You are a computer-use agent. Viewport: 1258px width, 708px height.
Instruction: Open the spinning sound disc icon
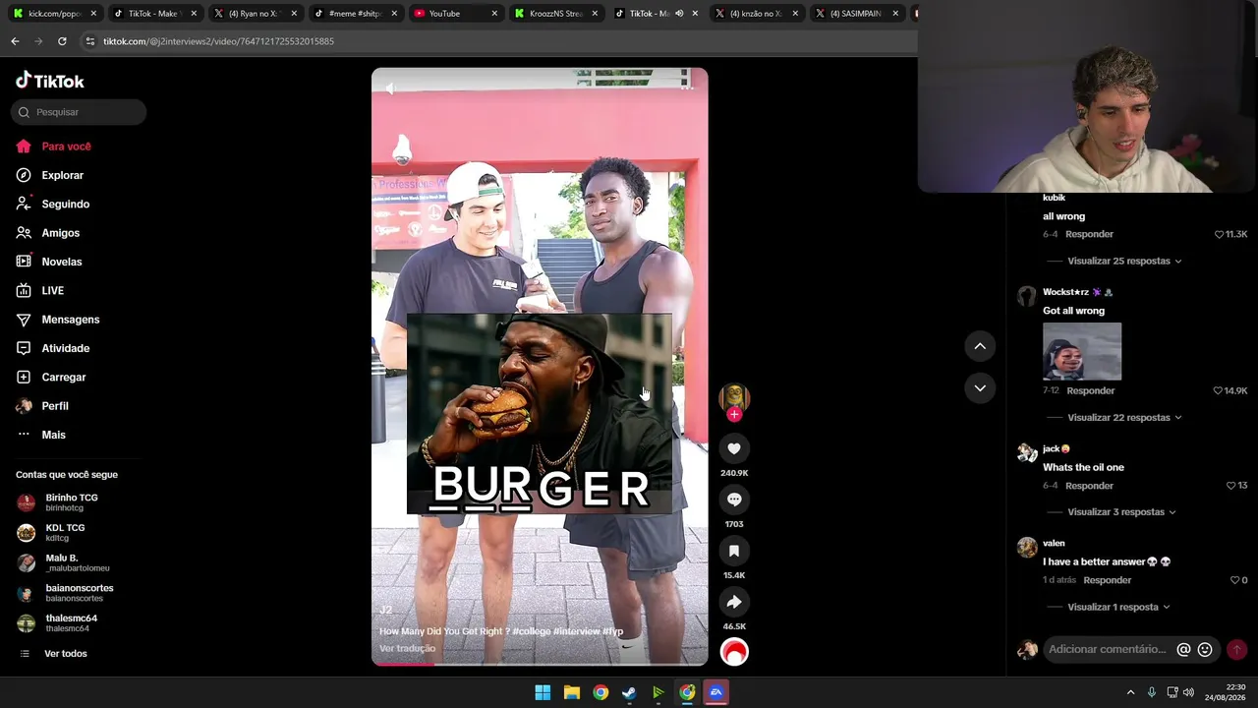click(734, 652)
